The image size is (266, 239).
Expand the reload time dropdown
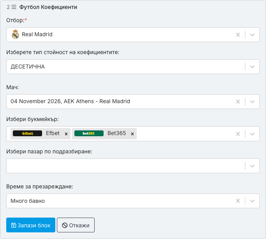coord(252,201)
